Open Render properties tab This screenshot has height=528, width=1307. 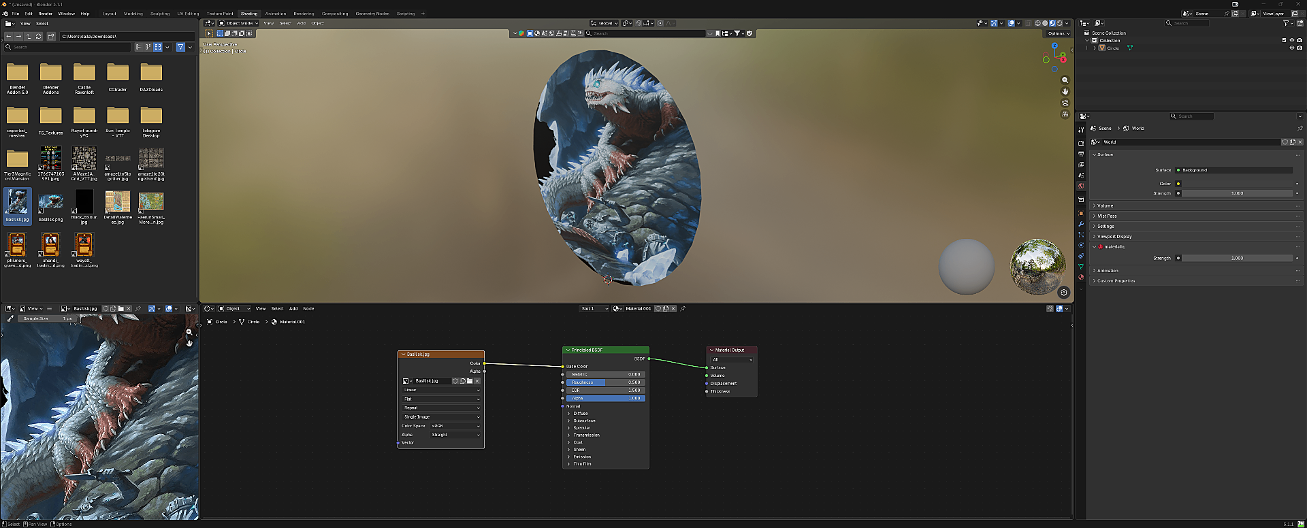point(1081,143)
